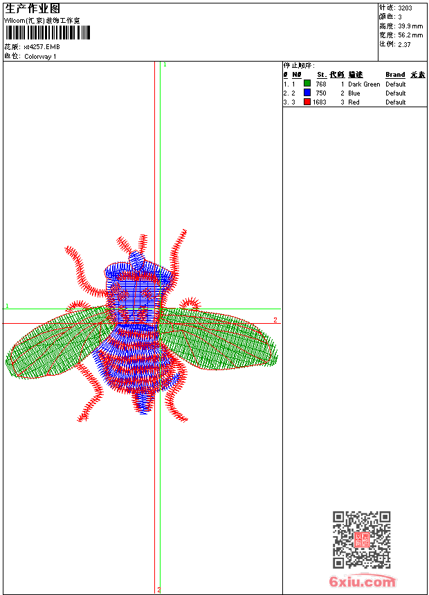
Task: Select the Dark Green color swatch
Action: pos(307,84)
